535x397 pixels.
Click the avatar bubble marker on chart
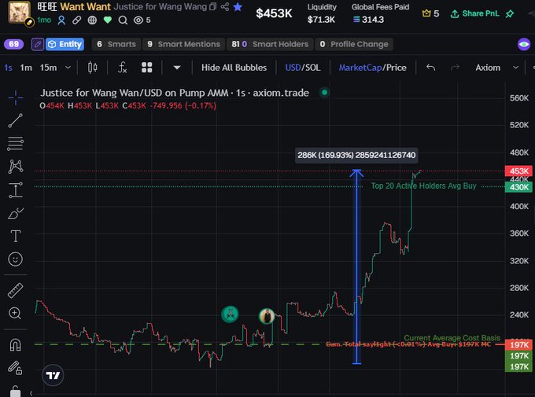coord(267,316)
